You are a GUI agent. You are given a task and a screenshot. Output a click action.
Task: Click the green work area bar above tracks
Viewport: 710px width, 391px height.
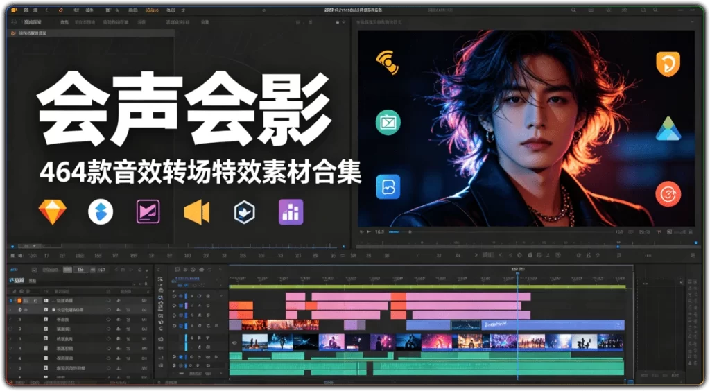(x=427, y=286)
